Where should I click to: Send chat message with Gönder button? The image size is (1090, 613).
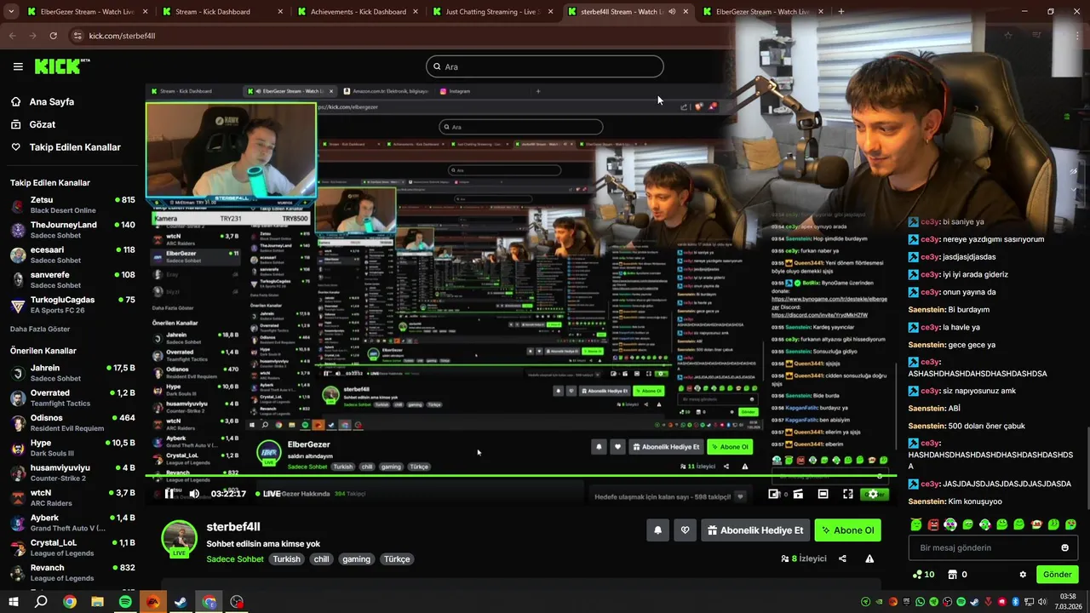click(x=1057, y=575)
